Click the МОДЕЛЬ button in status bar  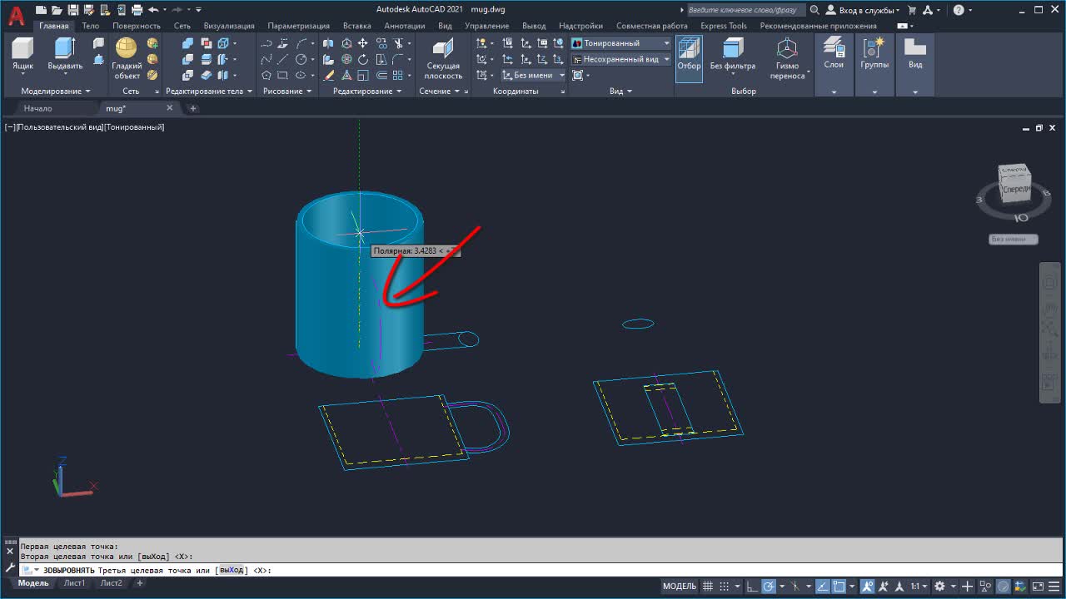pyautogui.click(x=680, y=586)
